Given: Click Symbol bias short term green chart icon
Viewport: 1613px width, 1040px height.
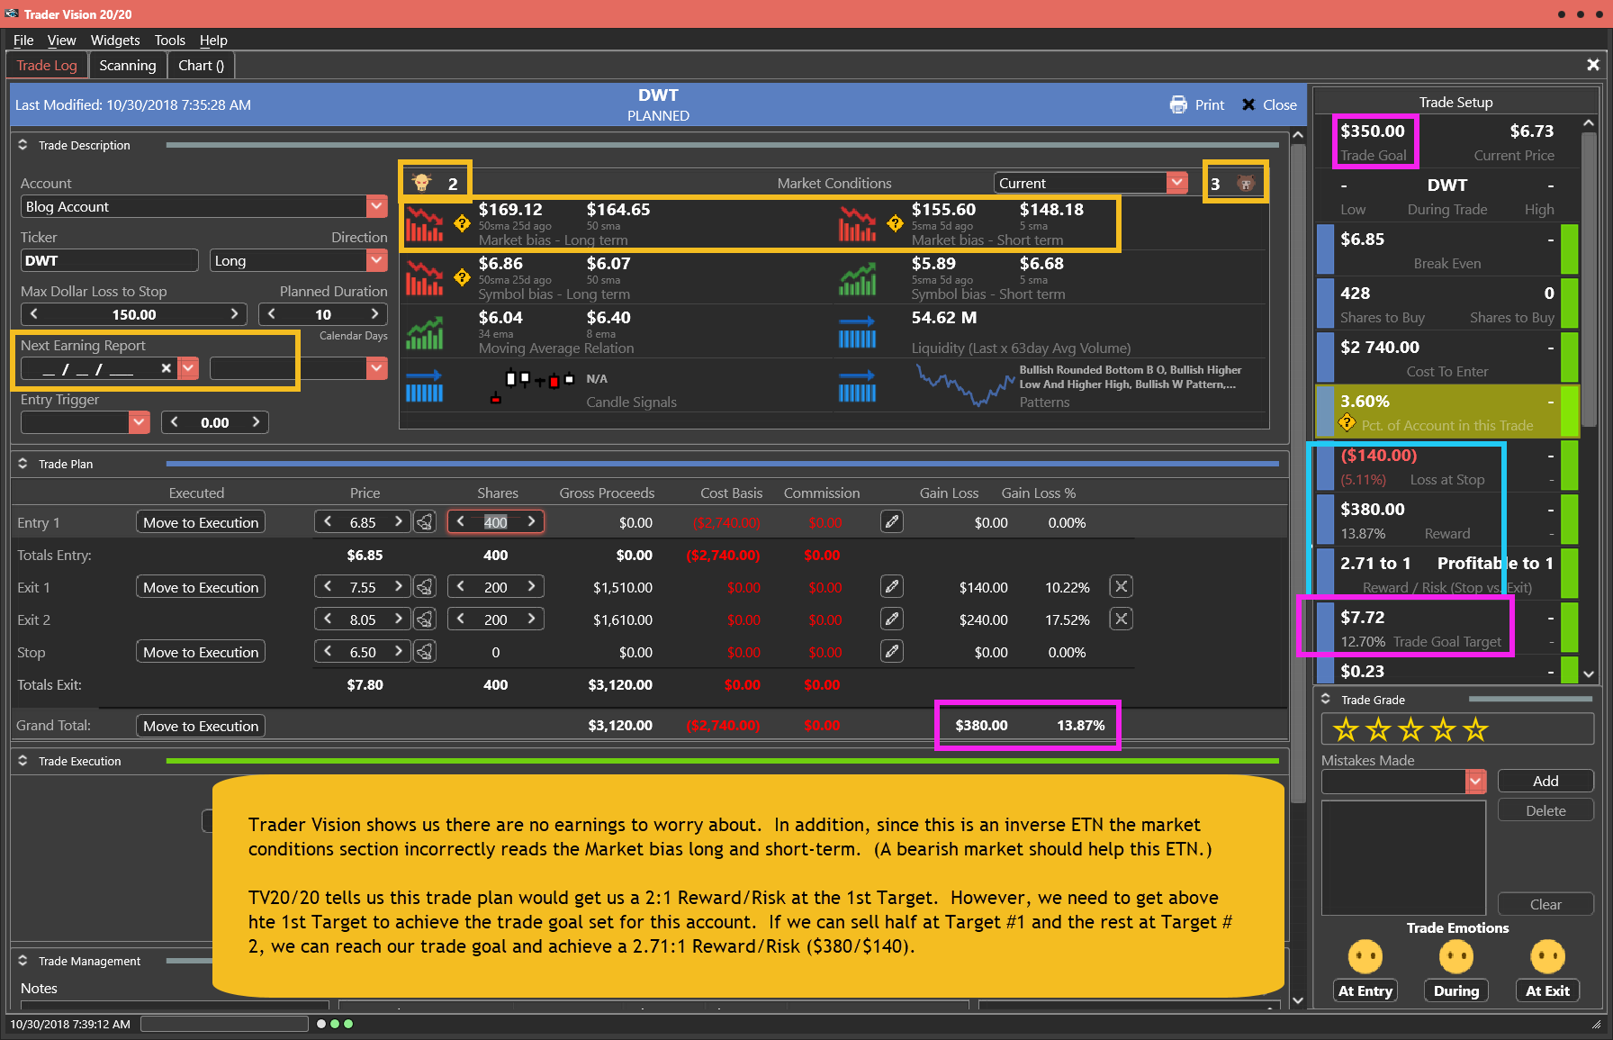Looking at the screenshot, I should pos(857,278).
